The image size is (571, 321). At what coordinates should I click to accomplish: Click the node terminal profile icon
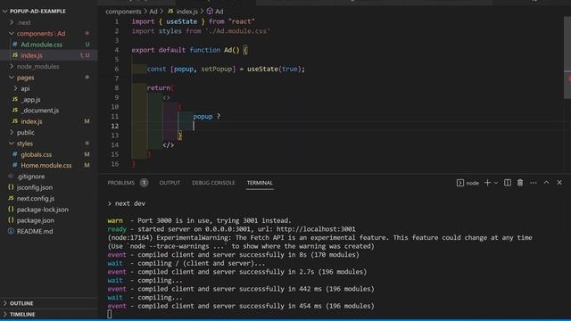tap(460, 183)
